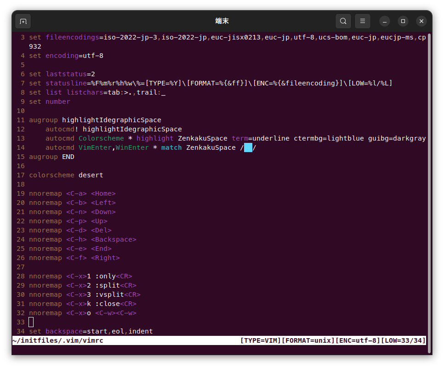Click 'listchars' on line 8
The width and height of the screenshot is (444, 368).
click(x=85, y=92)
